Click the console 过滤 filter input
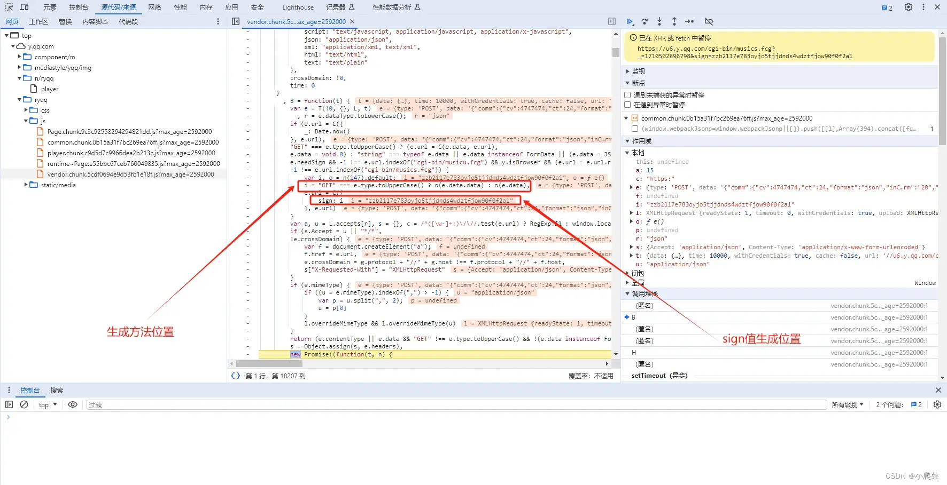The height and width of the screenshot is (485, 947). click(x=456, y=405)
